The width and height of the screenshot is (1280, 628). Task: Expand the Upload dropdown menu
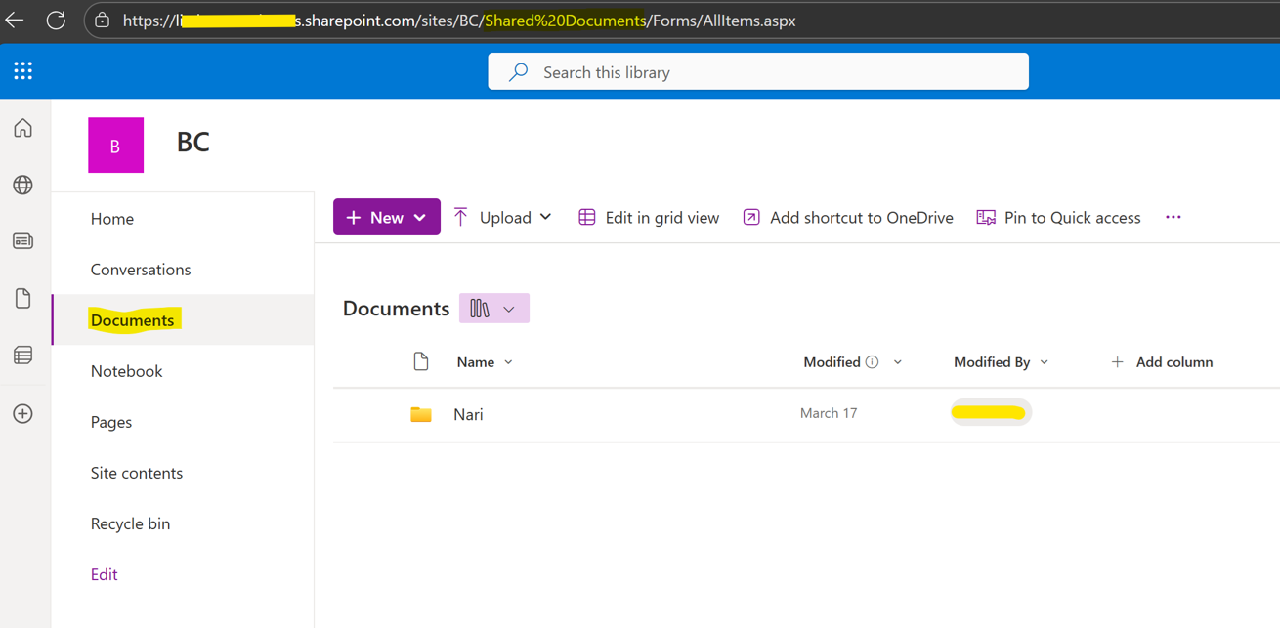[503, 217]
